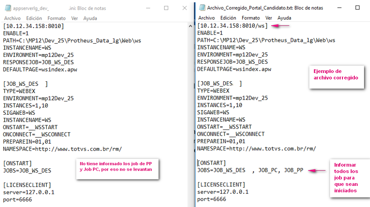The width and height of the screenshot is (370, 207).
Task: Maximize the Archivo_Corregido_Portal_Candidato window
Action: [358, 8]
